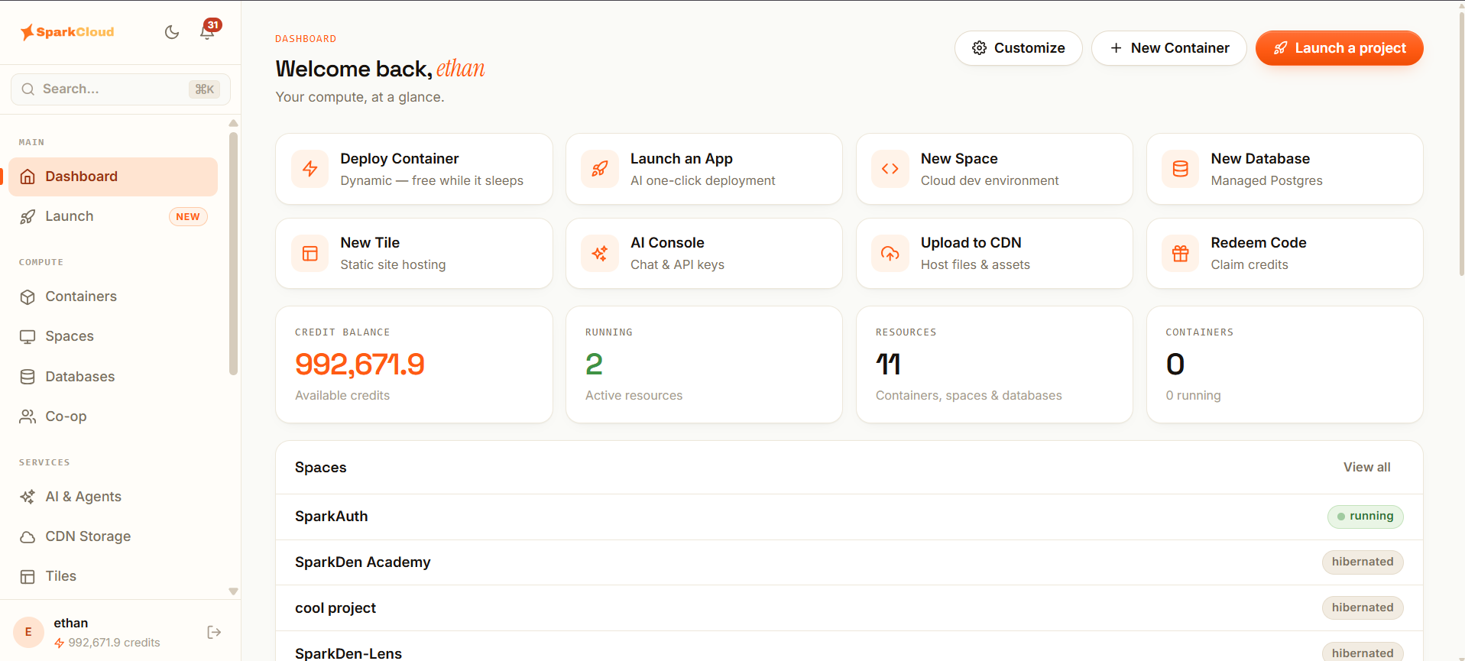Click the Containers cube icon in sidebar

point(28,296)
